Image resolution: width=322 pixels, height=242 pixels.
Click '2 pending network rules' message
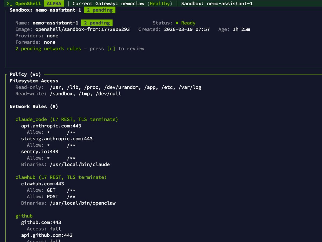pyautogui.click(x=48, y=49)
